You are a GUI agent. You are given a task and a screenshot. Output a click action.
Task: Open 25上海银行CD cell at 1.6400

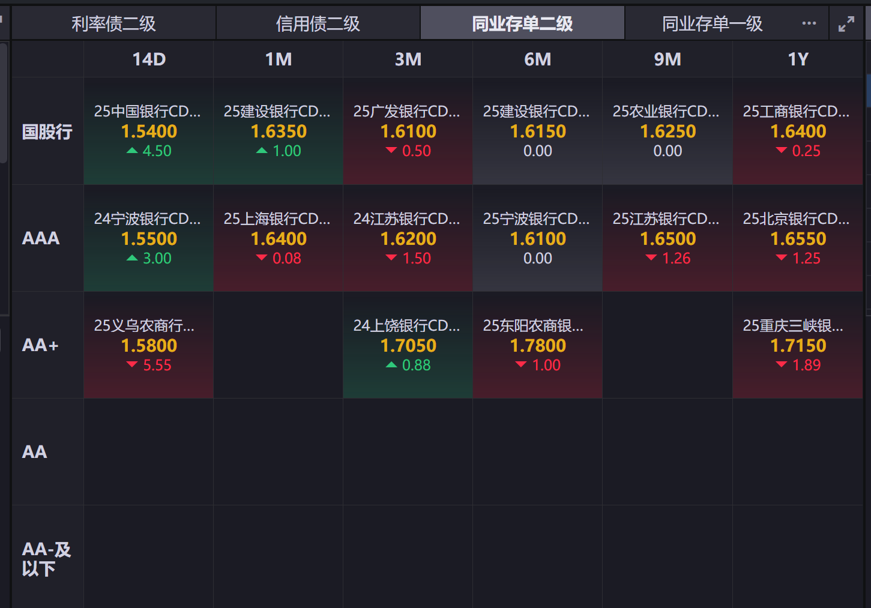pyautogui.click(x=279, y=238)
